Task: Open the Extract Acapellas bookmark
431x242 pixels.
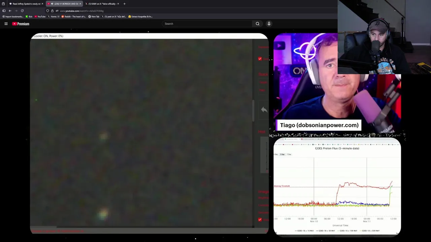Action: pyautogui.click(x=140, y=16)
